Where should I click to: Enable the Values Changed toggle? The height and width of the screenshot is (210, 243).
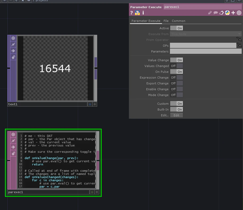(177, 66)
